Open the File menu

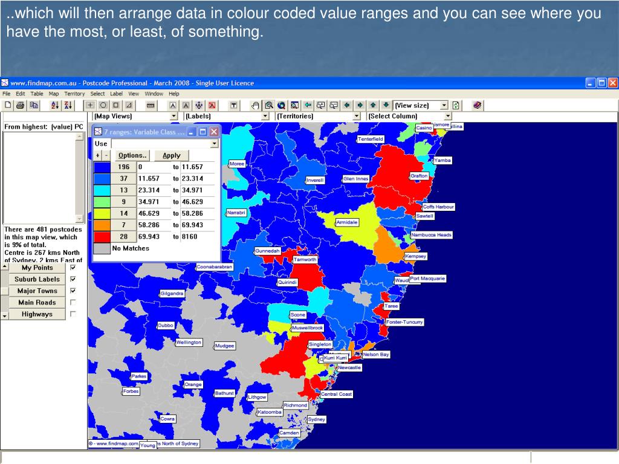(6, 94)
